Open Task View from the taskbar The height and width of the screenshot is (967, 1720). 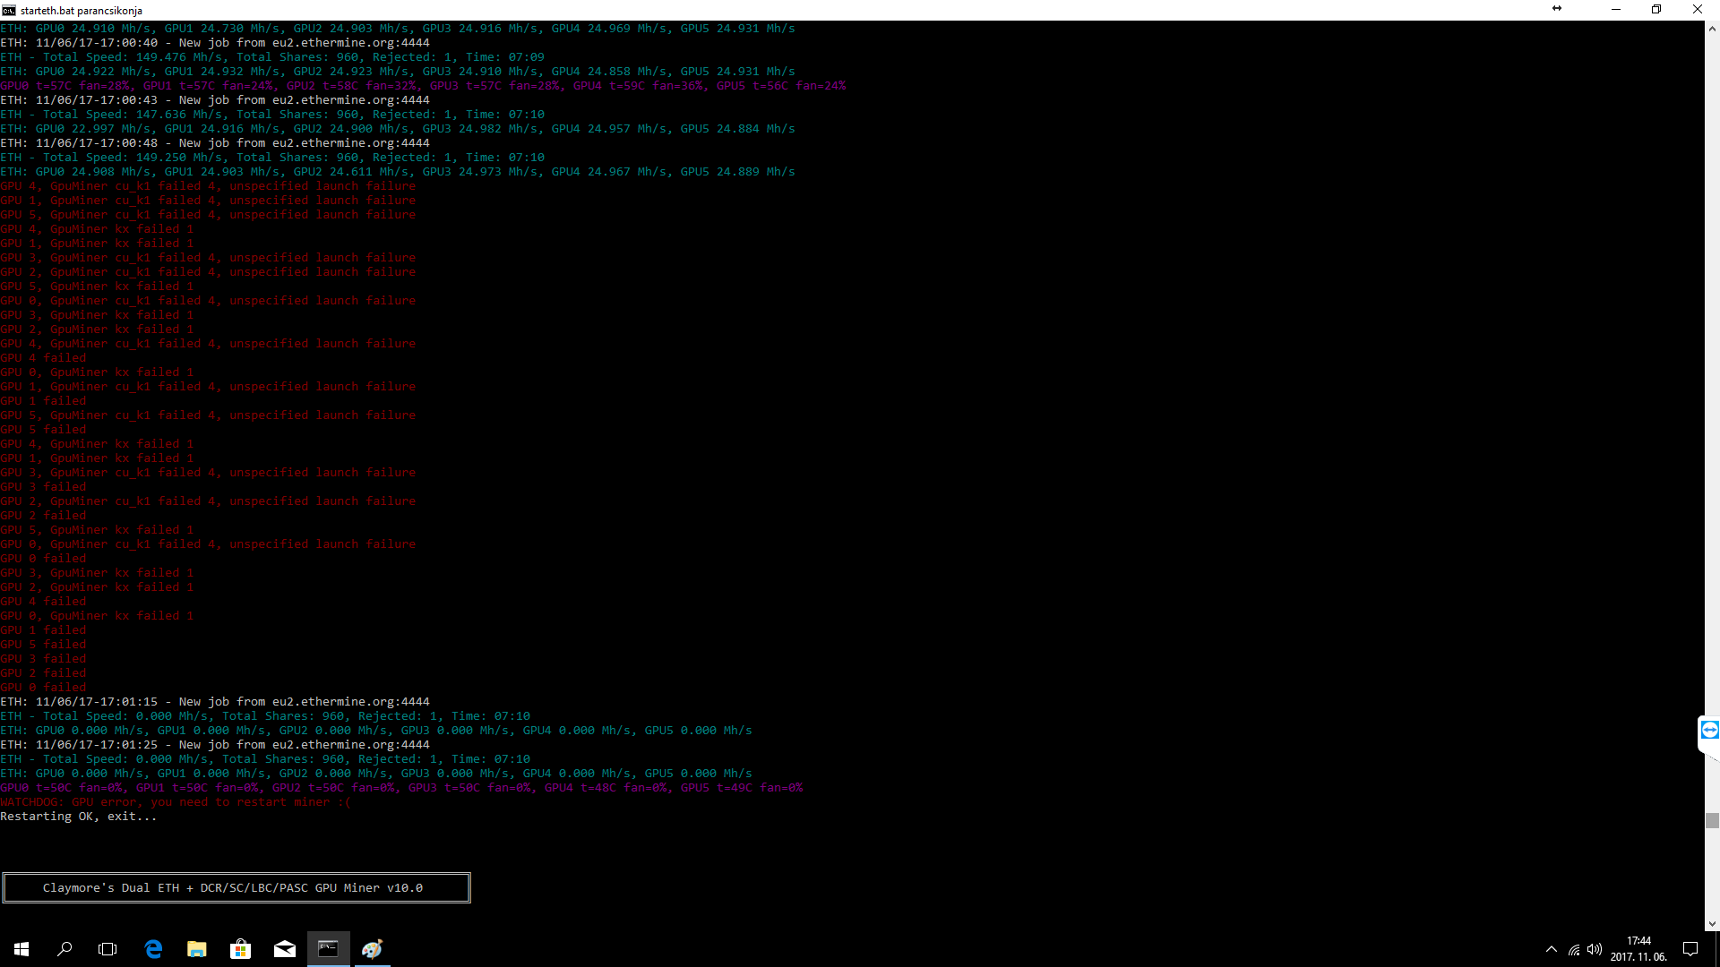point(107,949)
